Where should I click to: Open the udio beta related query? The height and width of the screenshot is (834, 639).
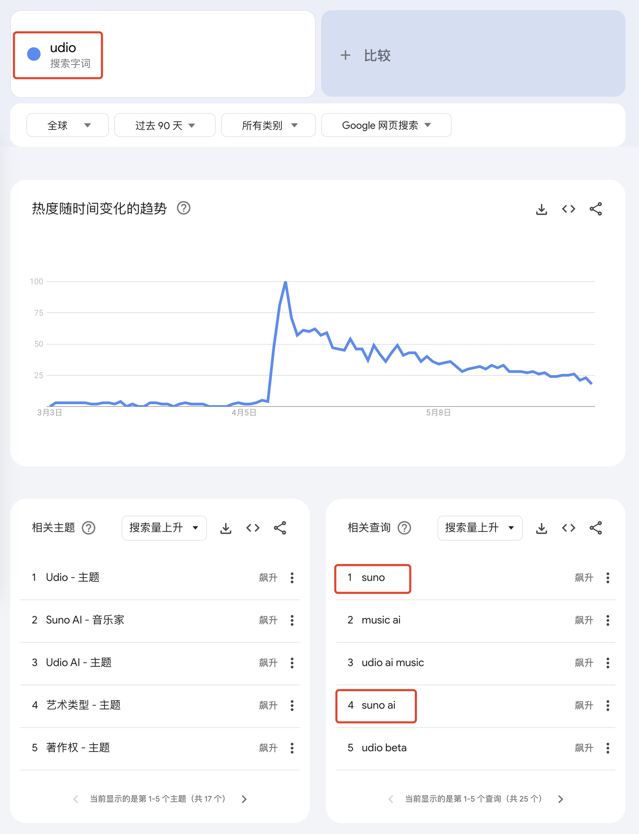(384, 748)
